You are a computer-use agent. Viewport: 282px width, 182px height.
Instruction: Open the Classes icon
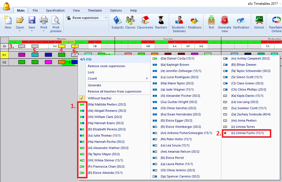130,22
